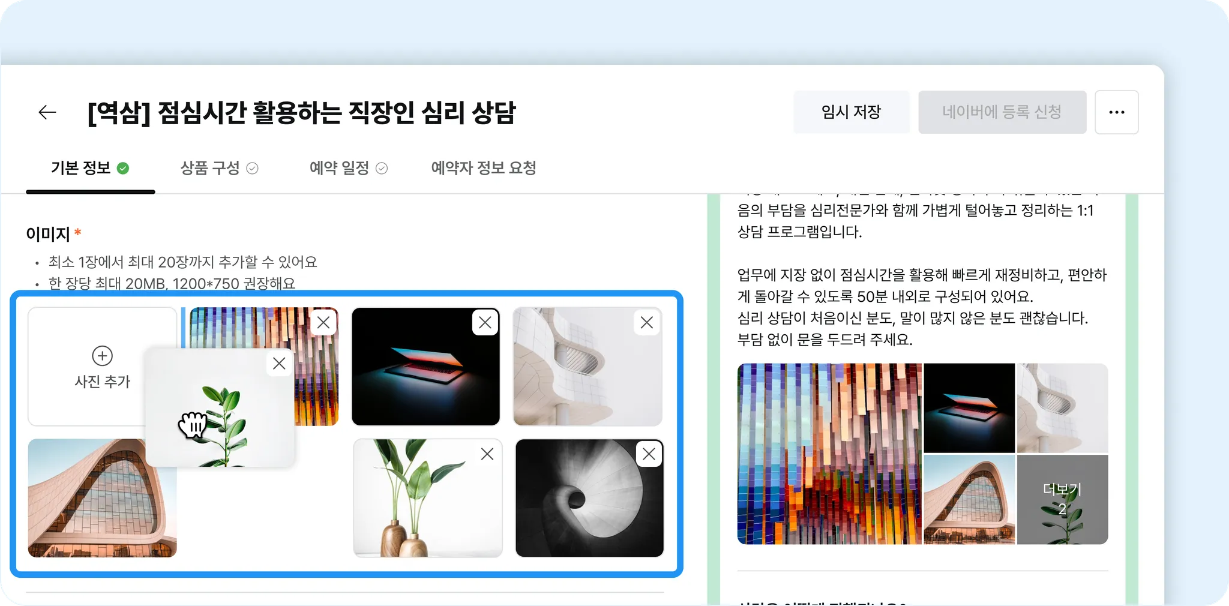Remove the colorful mosaic building image
The image size is (1229, 606).
click(323, 322)
